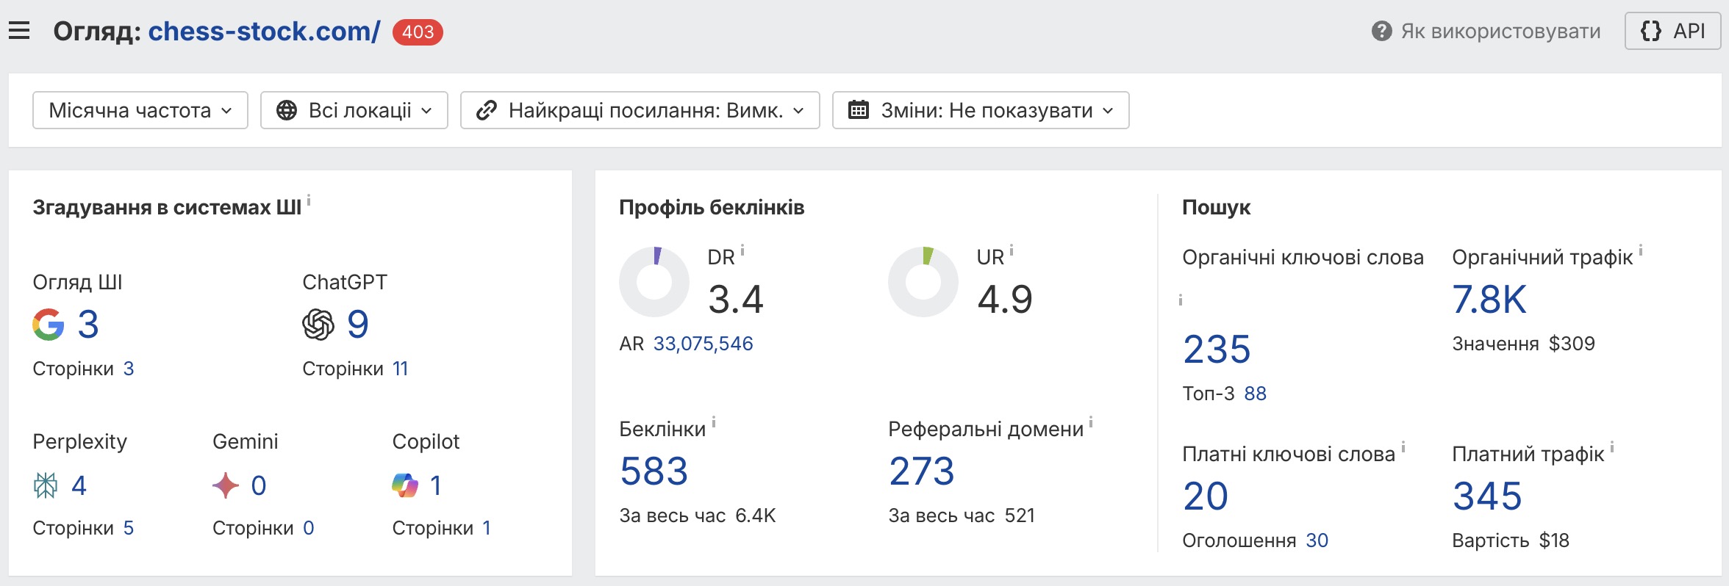Click the info icon next to DR
This screenshot has height=586, width=1729.
(742, 250)
